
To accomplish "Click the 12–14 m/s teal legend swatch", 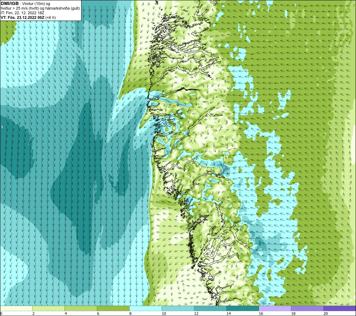I will pos(210,309).
